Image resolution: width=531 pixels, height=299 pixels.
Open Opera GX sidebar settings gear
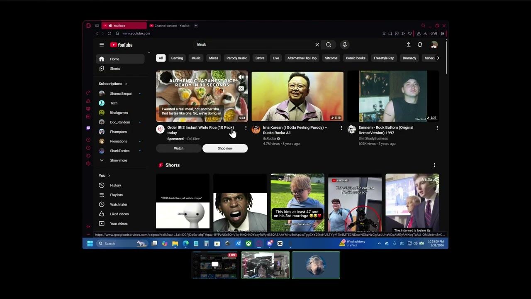[88, 164]
